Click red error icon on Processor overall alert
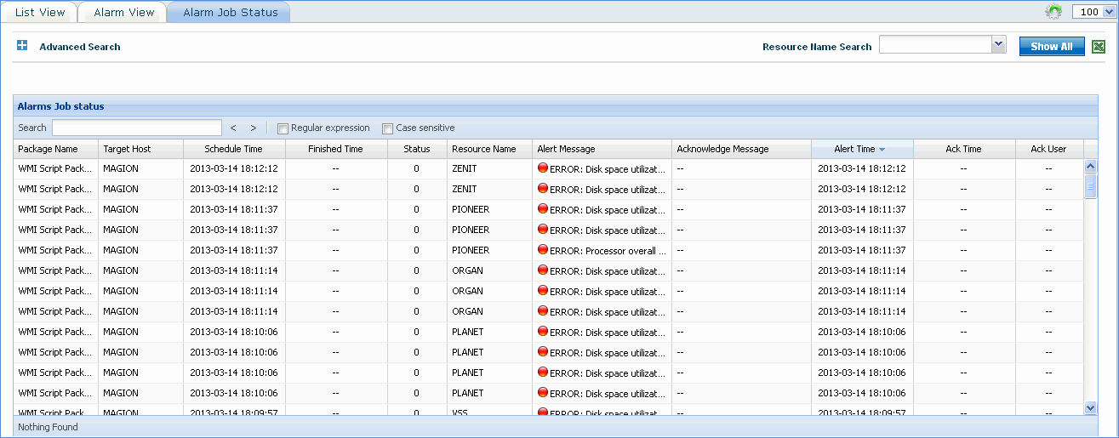The image size is (1119, 438). coord(543,250)
